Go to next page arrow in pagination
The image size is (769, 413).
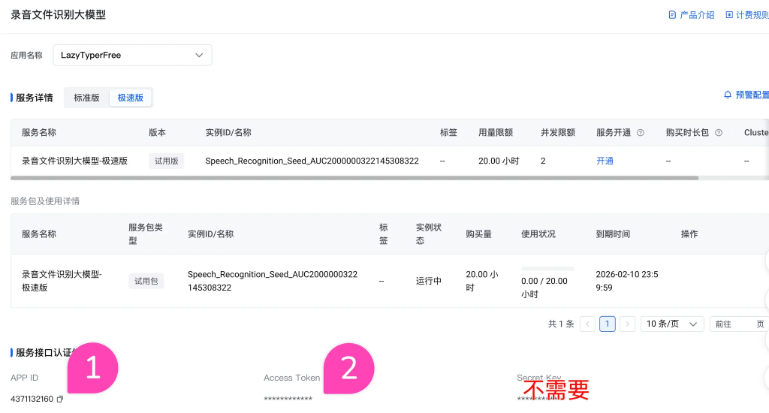(x=627, y=324)
